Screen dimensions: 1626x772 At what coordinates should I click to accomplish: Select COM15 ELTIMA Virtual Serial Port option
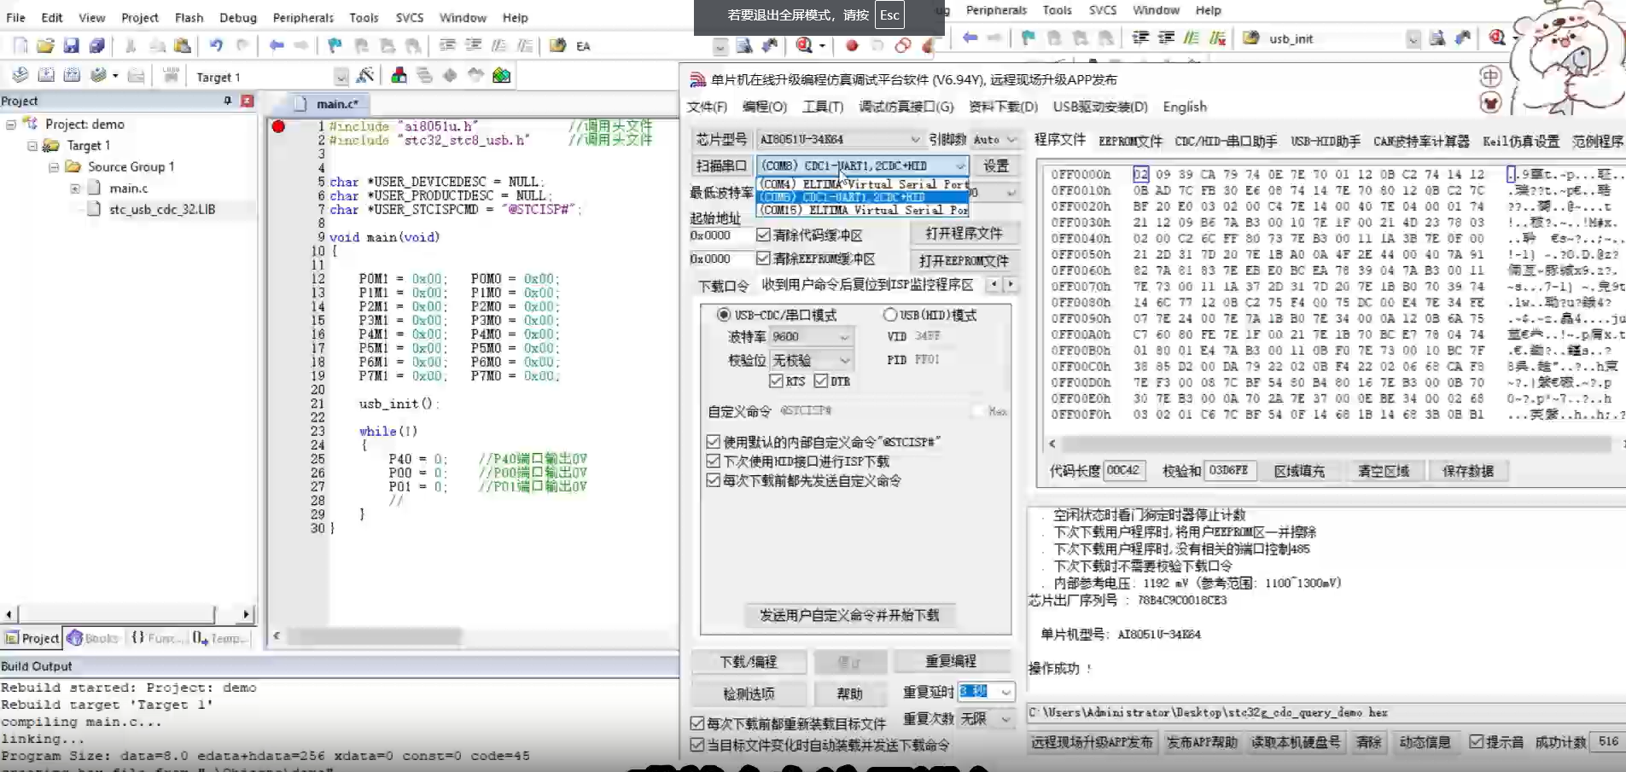tap(863, 210)
